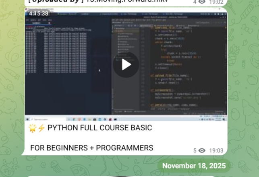Click the views eye icon beside 5
The height and width of the screenshot is (177, 259).
coord(202,150)
